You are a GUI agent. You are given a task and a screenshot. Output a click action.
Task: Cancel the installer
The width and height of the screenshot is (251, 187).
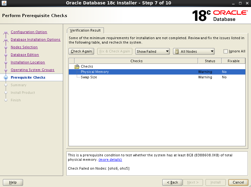tap(238, 182)
